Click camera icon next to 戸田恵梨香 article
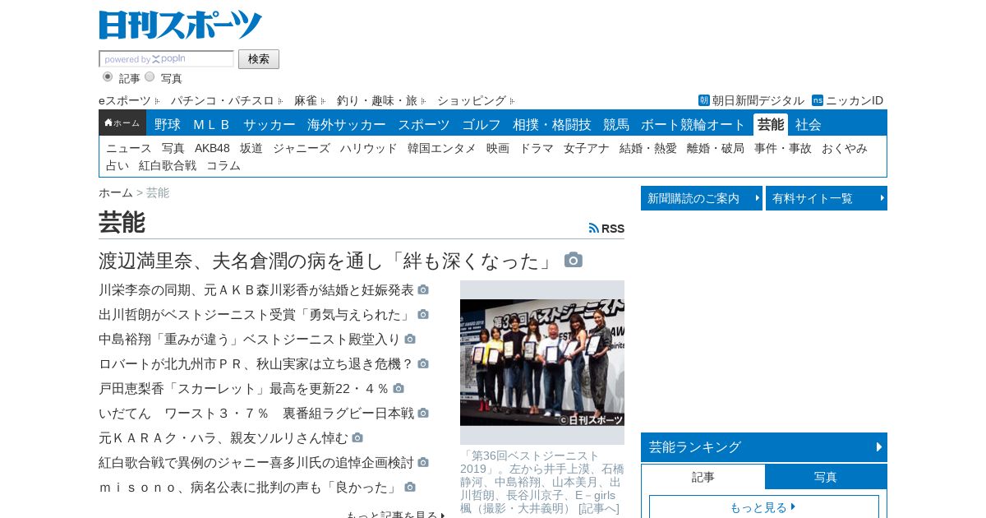This screenshot has height=518, width=986. (399, 389)
